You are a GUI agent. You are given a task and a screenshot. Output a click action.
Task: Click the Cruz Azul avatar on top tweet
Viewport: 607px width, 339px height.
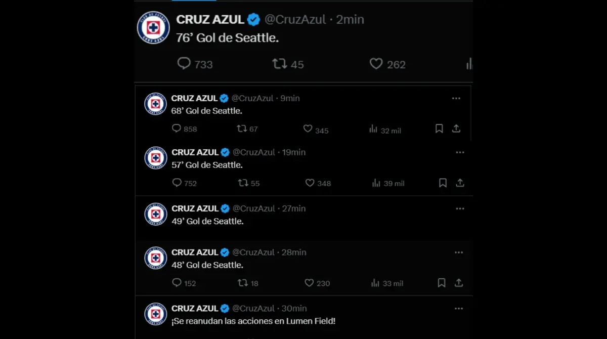click(153, 27)
